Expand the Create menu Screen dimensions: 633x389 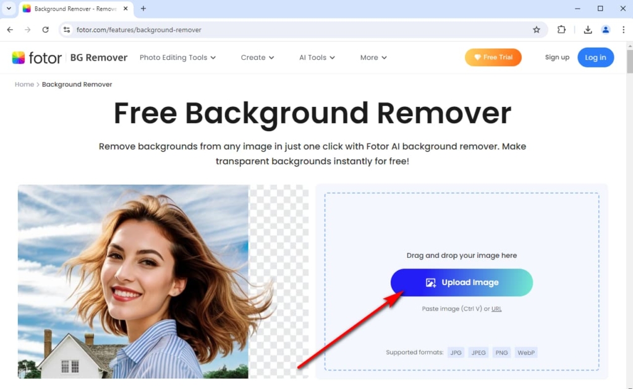tap(257, 57)
